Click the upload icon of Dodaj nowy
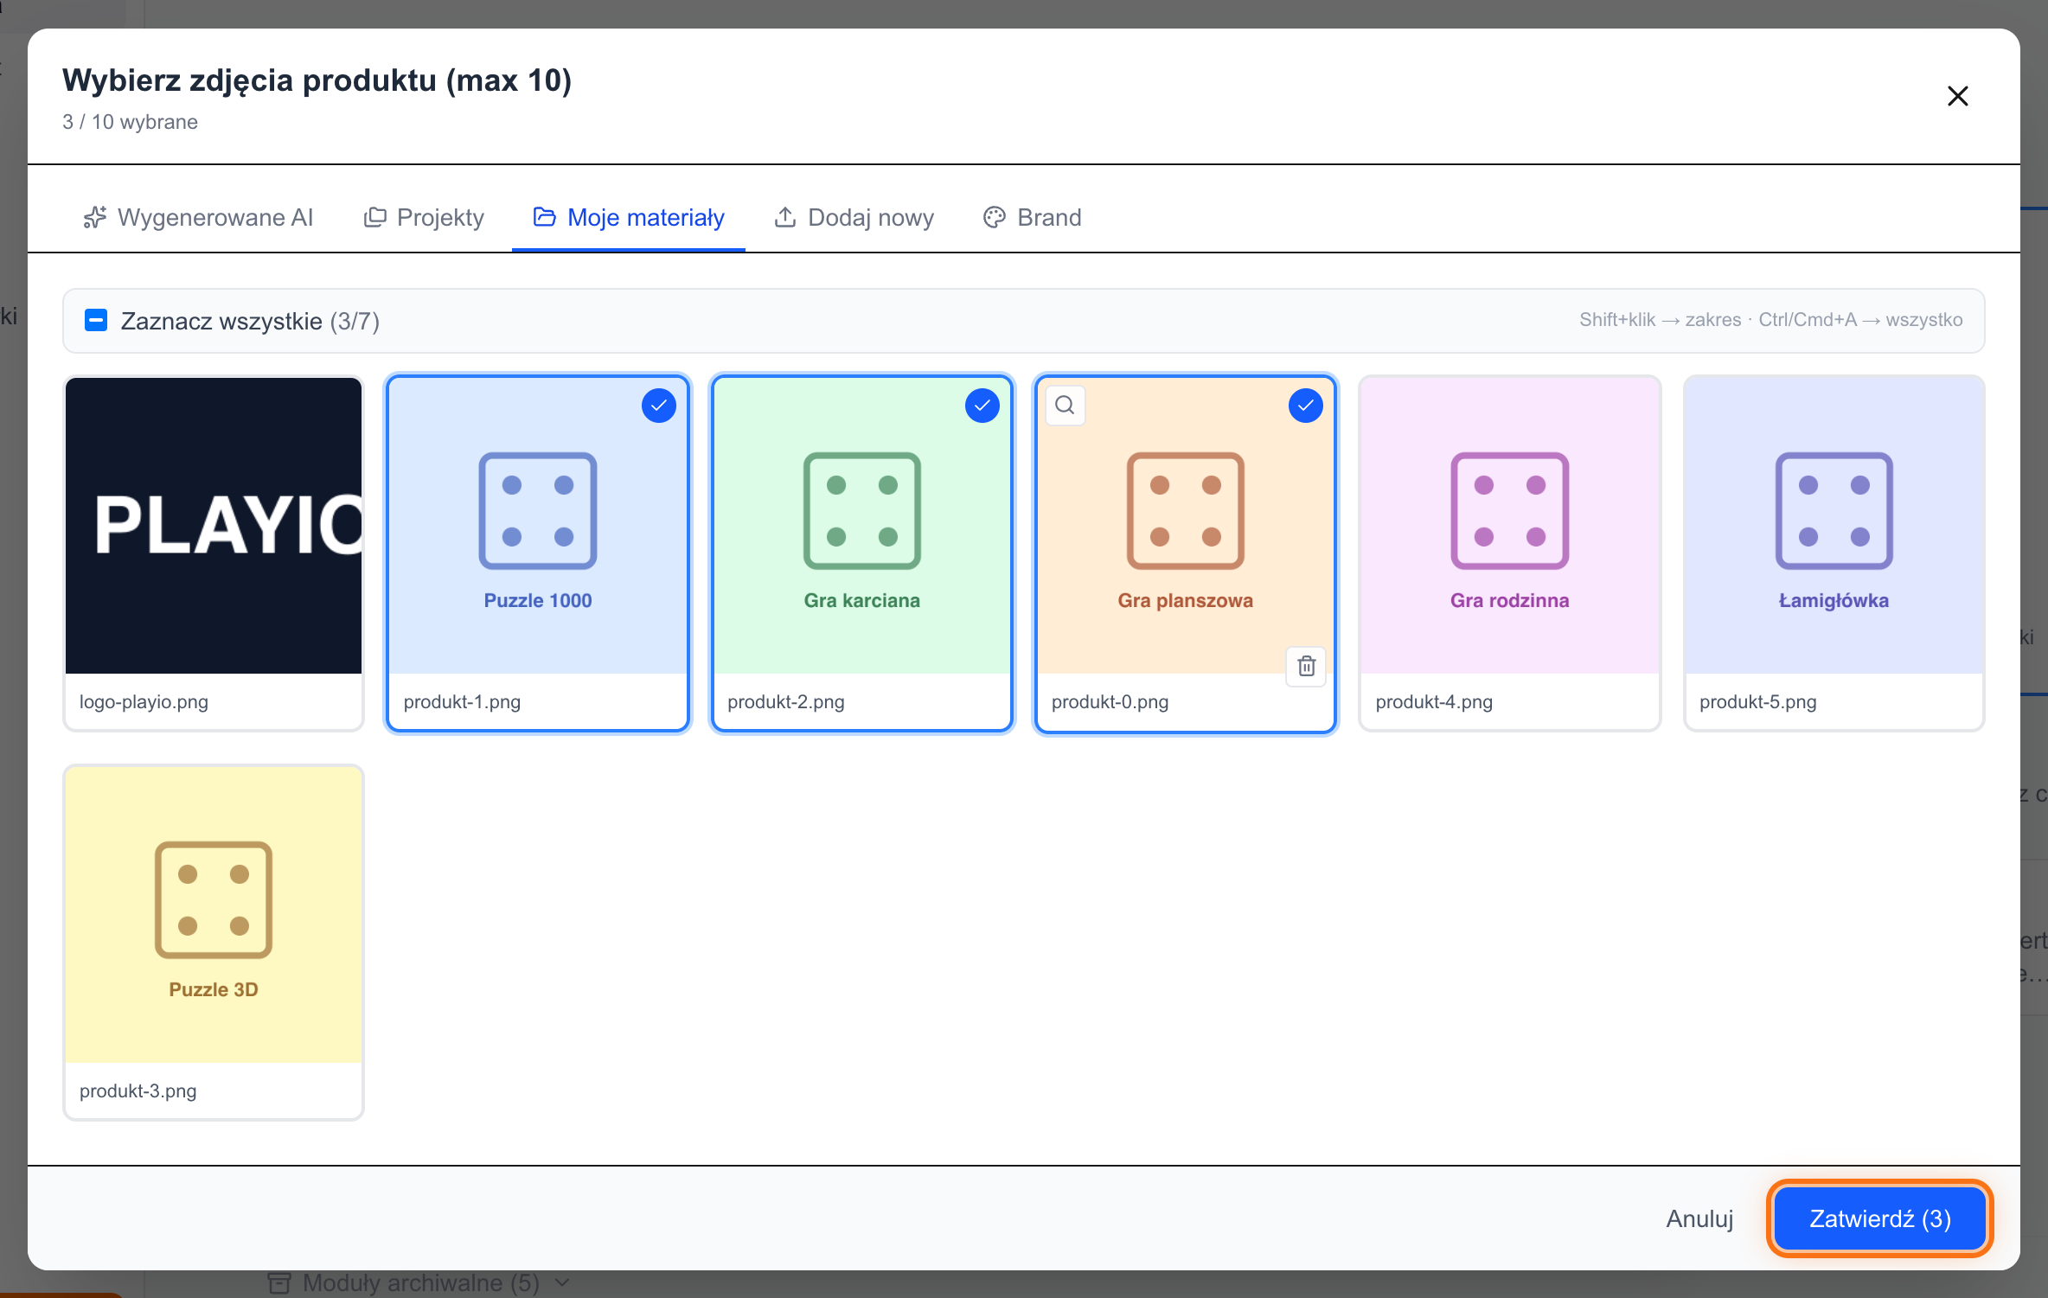Image resolution: width=2048 pixels, height=1298 pixels. pyautogui.click(x=784, y=217)
